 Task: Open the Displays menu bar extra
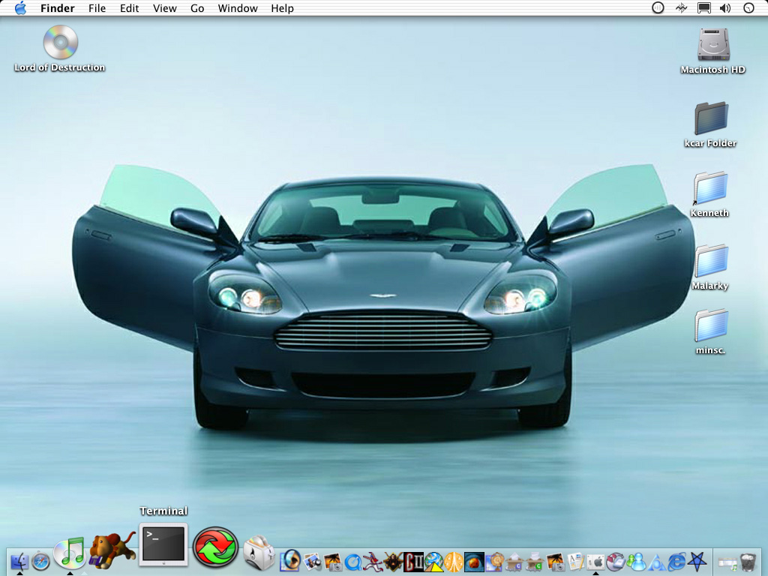[703, 8]
